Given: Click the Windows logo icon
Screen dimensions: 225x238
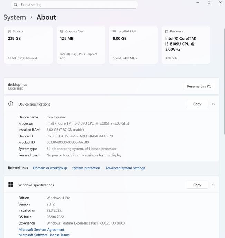Looking at the screenshot, I should tap(11, 185).
